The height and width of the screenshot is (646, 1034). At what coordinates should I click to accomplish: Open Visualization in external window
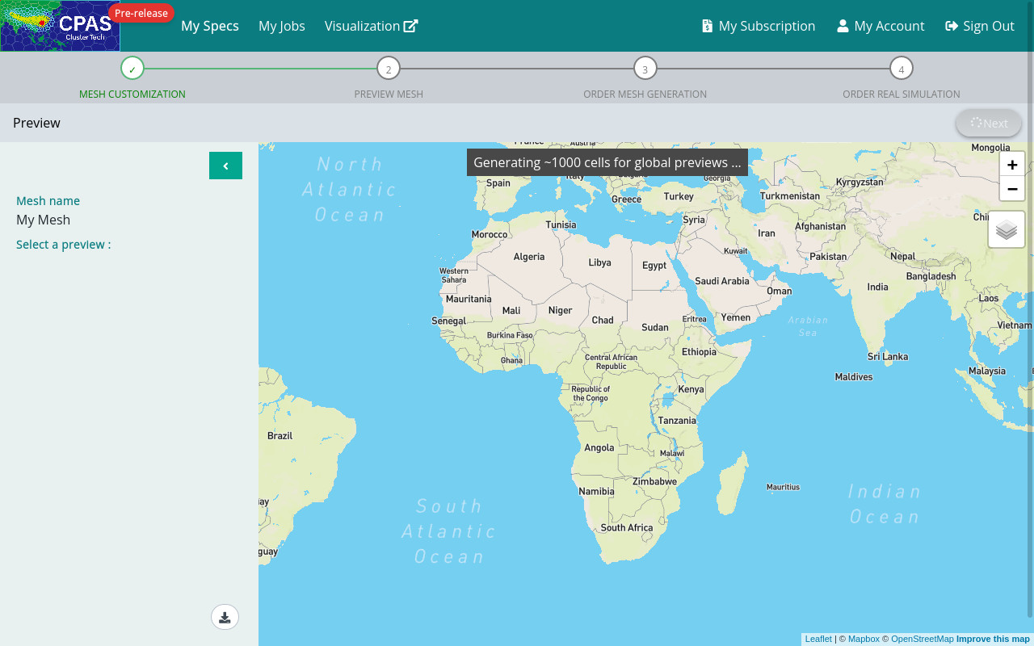coord(371,26)
